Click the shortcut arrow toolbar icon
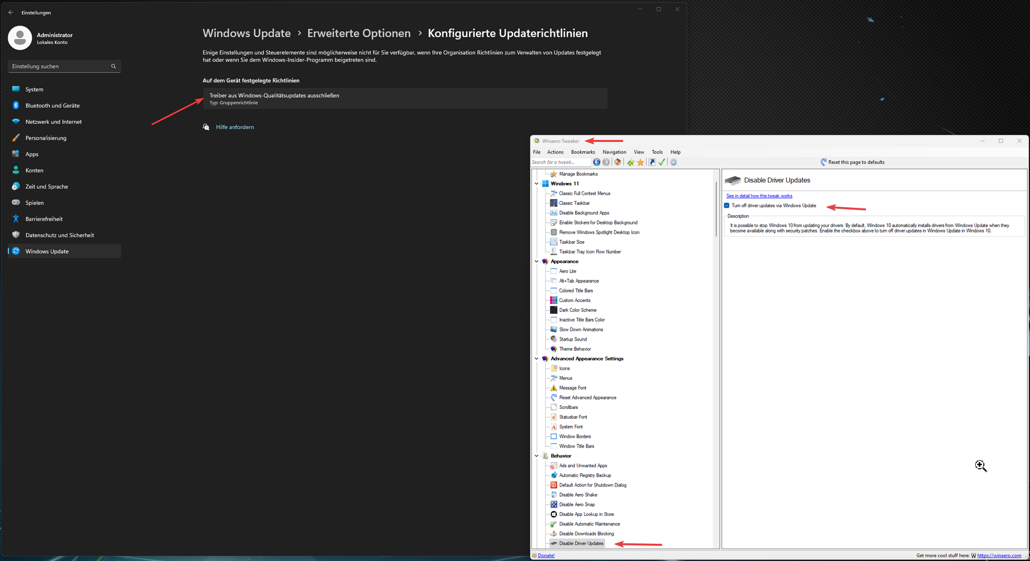 pyautogui.click(x=652, y=162)
